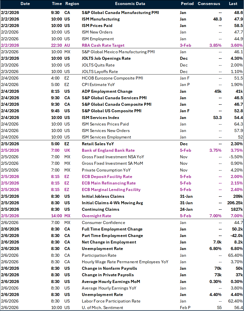Click the 'Retail Sales YoY' cell
The width and height of the screenshot is (244, 311).
(98, 144)
